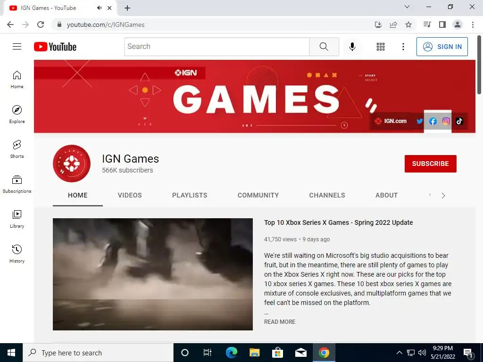Click the SUBSCRIBE button
Viewport: 483px width, 362px height.
coord(430,164)
